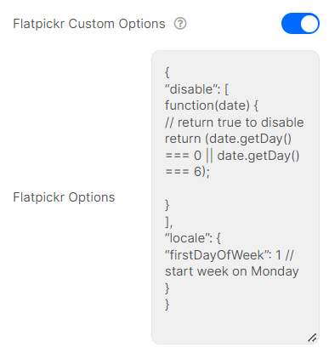Click the "start week on Monday" comment text

(x=232, y=271)
